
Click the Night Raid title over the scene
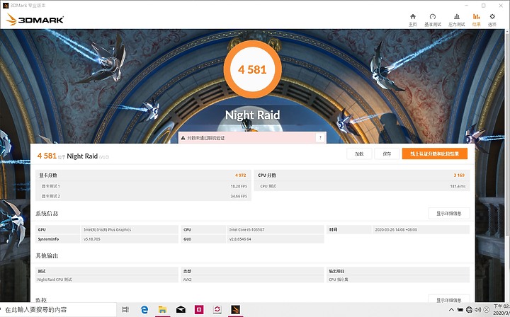point(252,115)
